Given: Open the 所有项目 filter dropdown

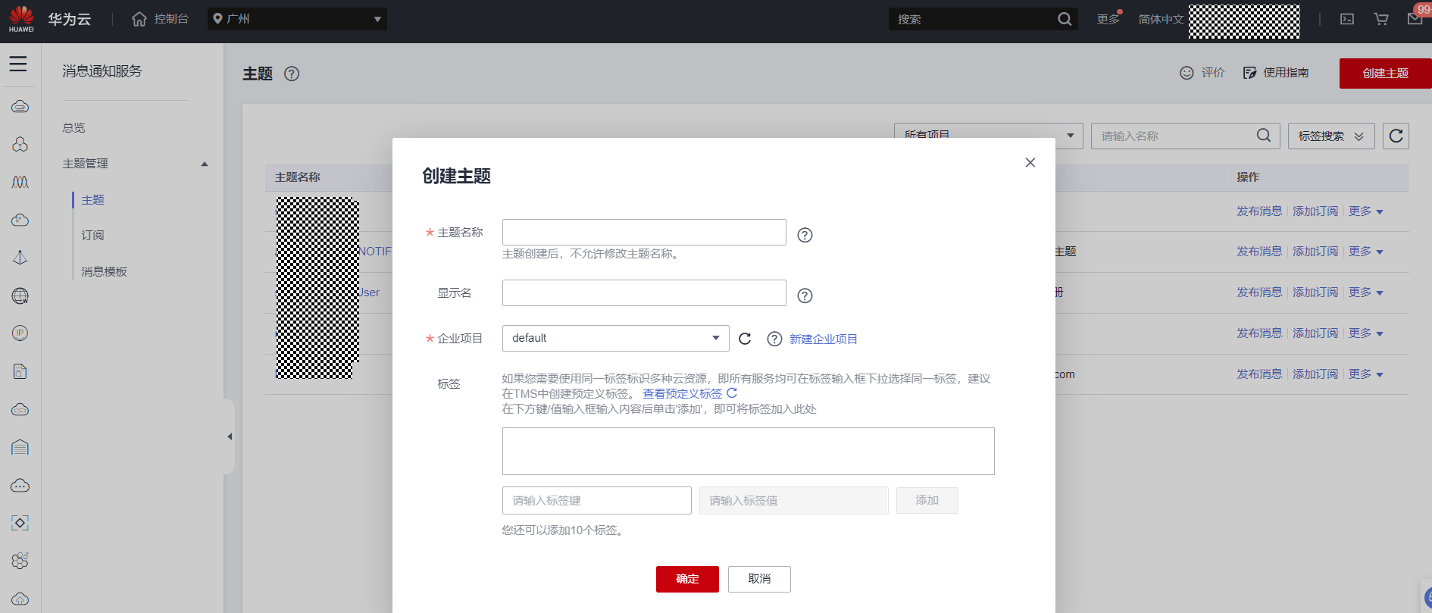Looking at the screenshot, I should [989, 136].
